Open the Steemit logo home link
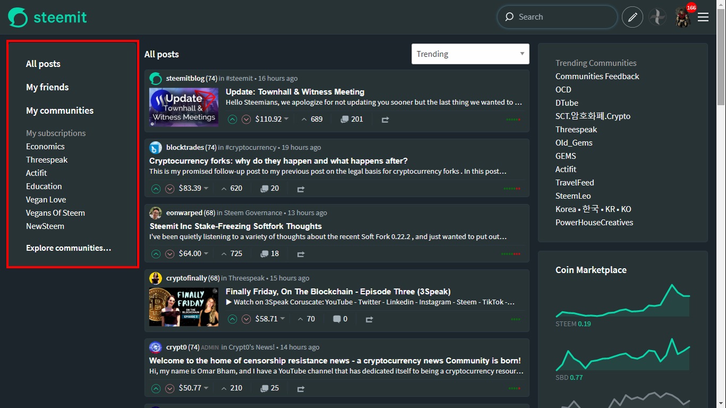This screenshot has height=408, width=726. (47, 17)
